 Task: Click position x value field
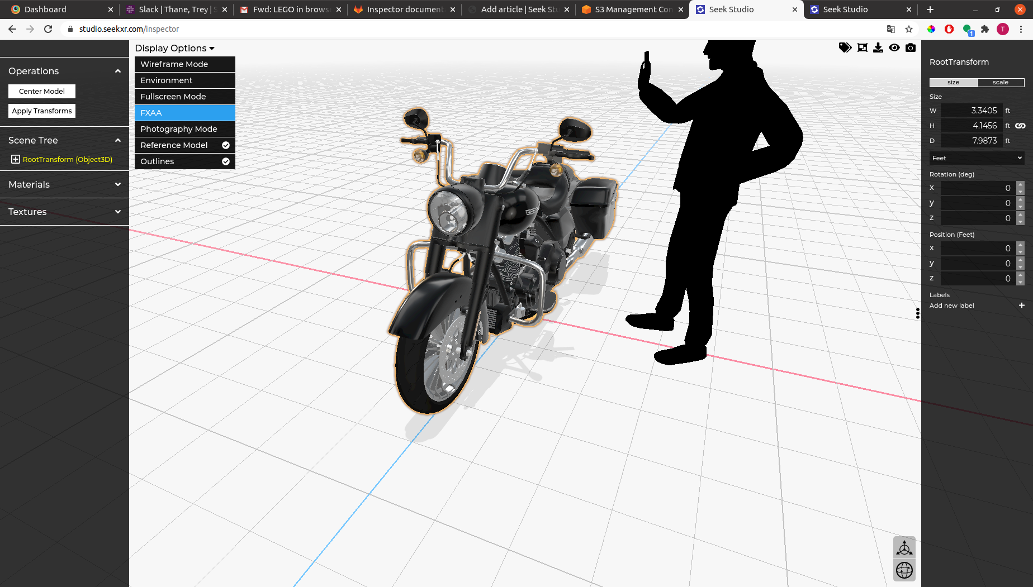[x=978, y=248]
